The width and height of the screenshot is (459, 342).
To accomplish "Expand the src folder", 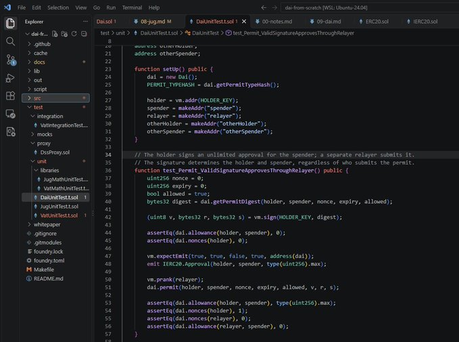I will point(55,98).
